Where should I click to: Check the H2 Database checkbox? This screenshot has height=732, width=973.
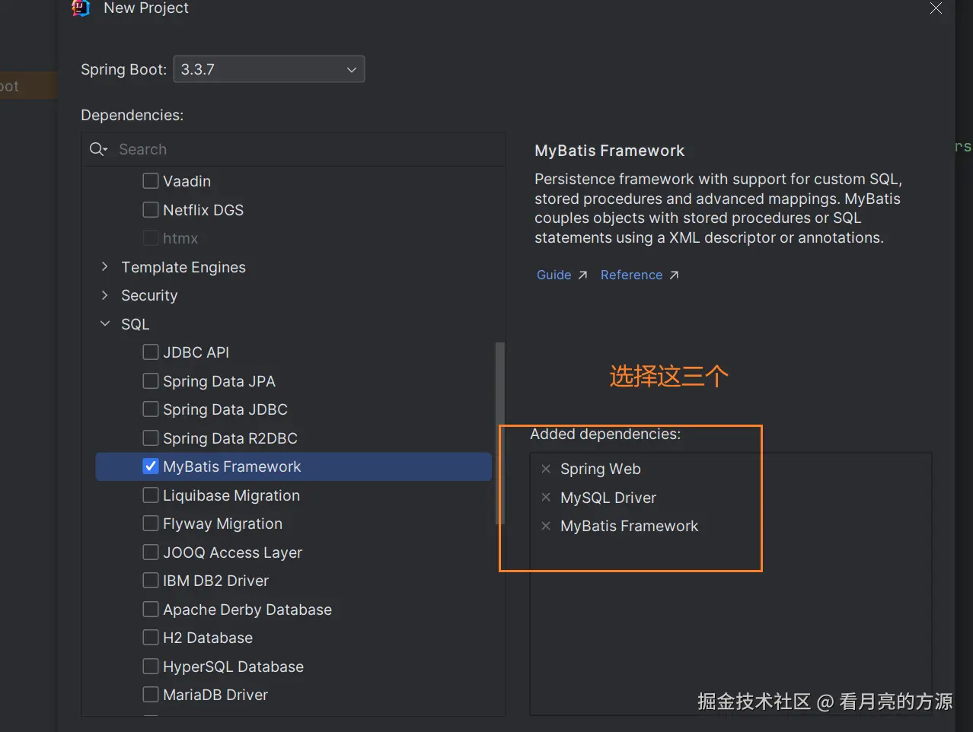coord(151,638)
